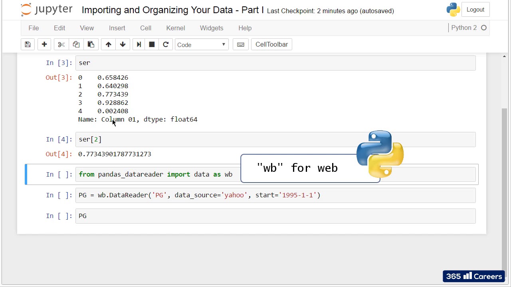
Task: Click the wb.DataReader code cell
Action: (275, 195)
